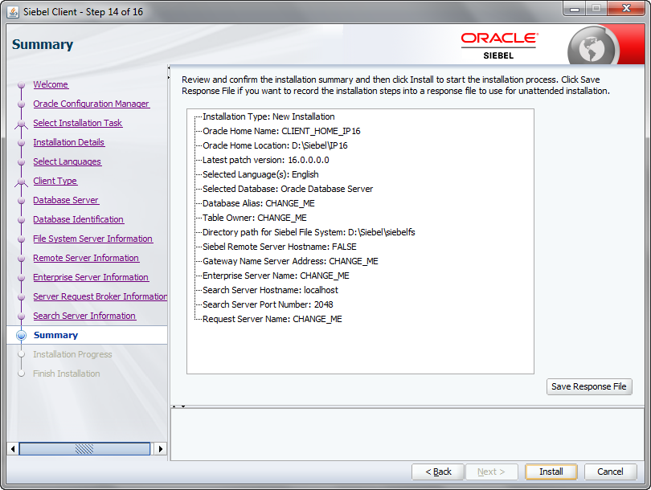Select 'Installation Type: New Installation' row
Image resolution: width=651 pixels, height=490 pixels.
(268, 116)
